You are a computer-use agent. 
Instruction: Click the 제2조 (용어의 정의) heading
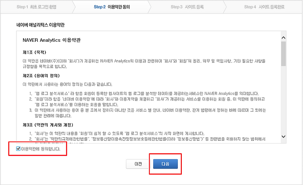41,76
